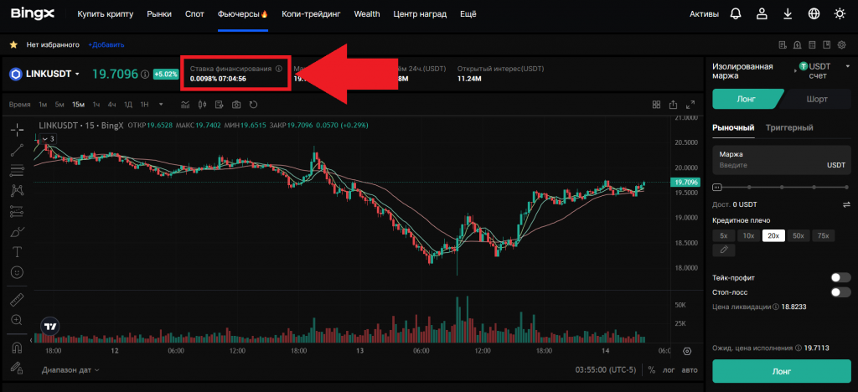Screen dimensions: 858x392
Task: Choose the trend line drawing tool
Action: tap(17, 151)
